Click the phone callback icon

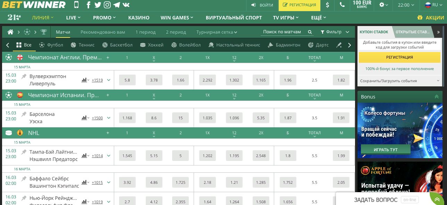tap(343, 5)
